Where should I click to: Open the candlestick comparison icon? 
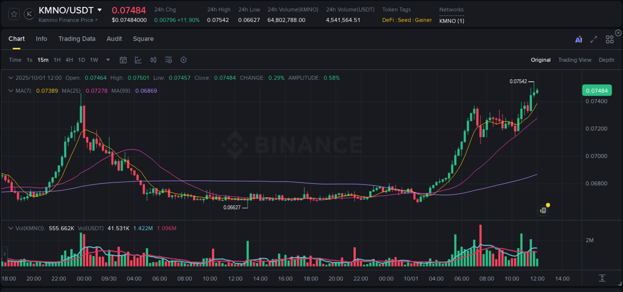pyautogui.click(x=153, y=60)
